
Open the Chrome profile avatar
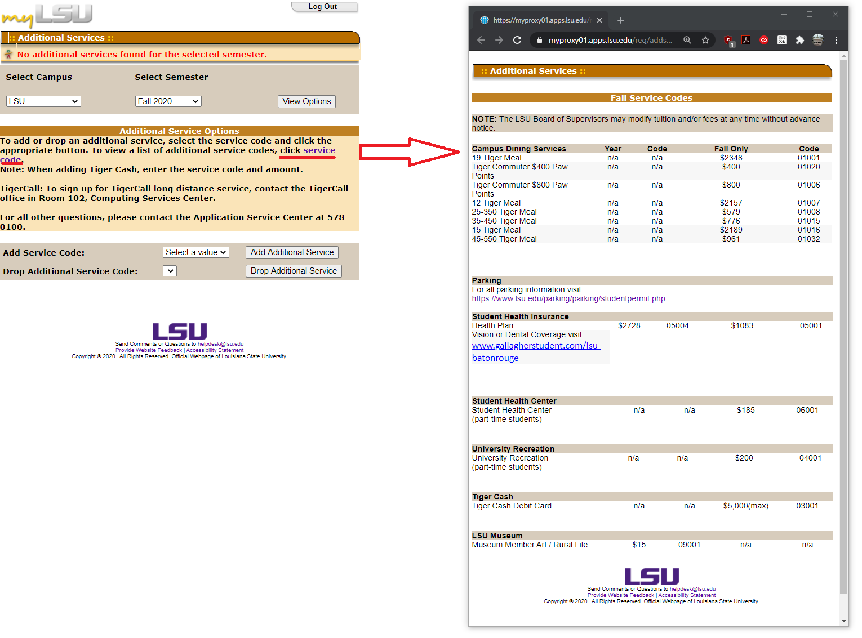[818, 39]
